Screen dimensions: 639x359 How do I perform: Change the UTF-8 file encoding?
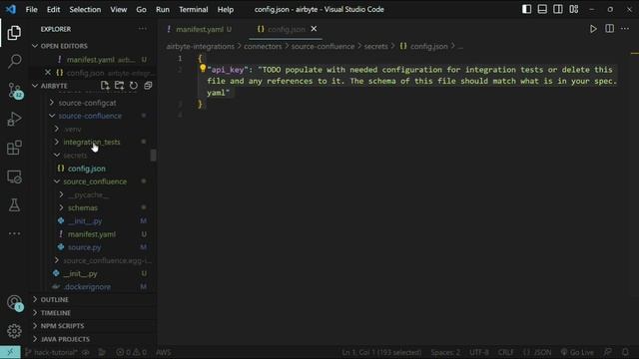click(x=479, y=352)
